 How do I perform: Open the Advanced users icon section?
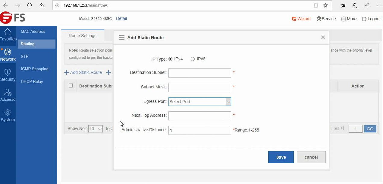coord(8,93)
